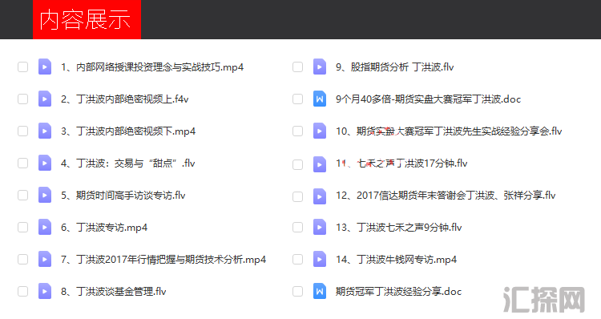Check the box for 14、丁洪波牛钱网专访.mp4
The width and height of the screenshot is (601, 319).
pos(298,259)
